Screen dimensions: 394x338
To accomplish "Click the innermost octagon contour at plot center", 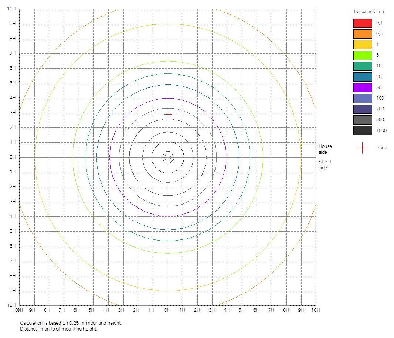I will click(x=168, y=158).
